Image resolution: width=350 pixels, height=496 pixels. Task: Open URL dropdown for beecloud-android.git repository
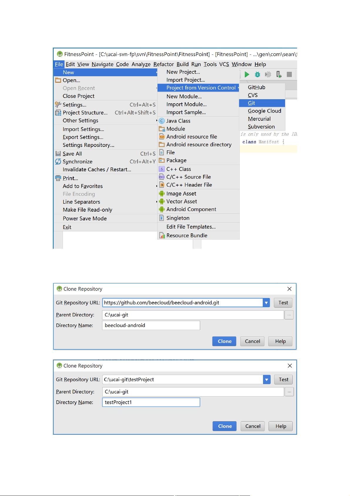point(266,303)
